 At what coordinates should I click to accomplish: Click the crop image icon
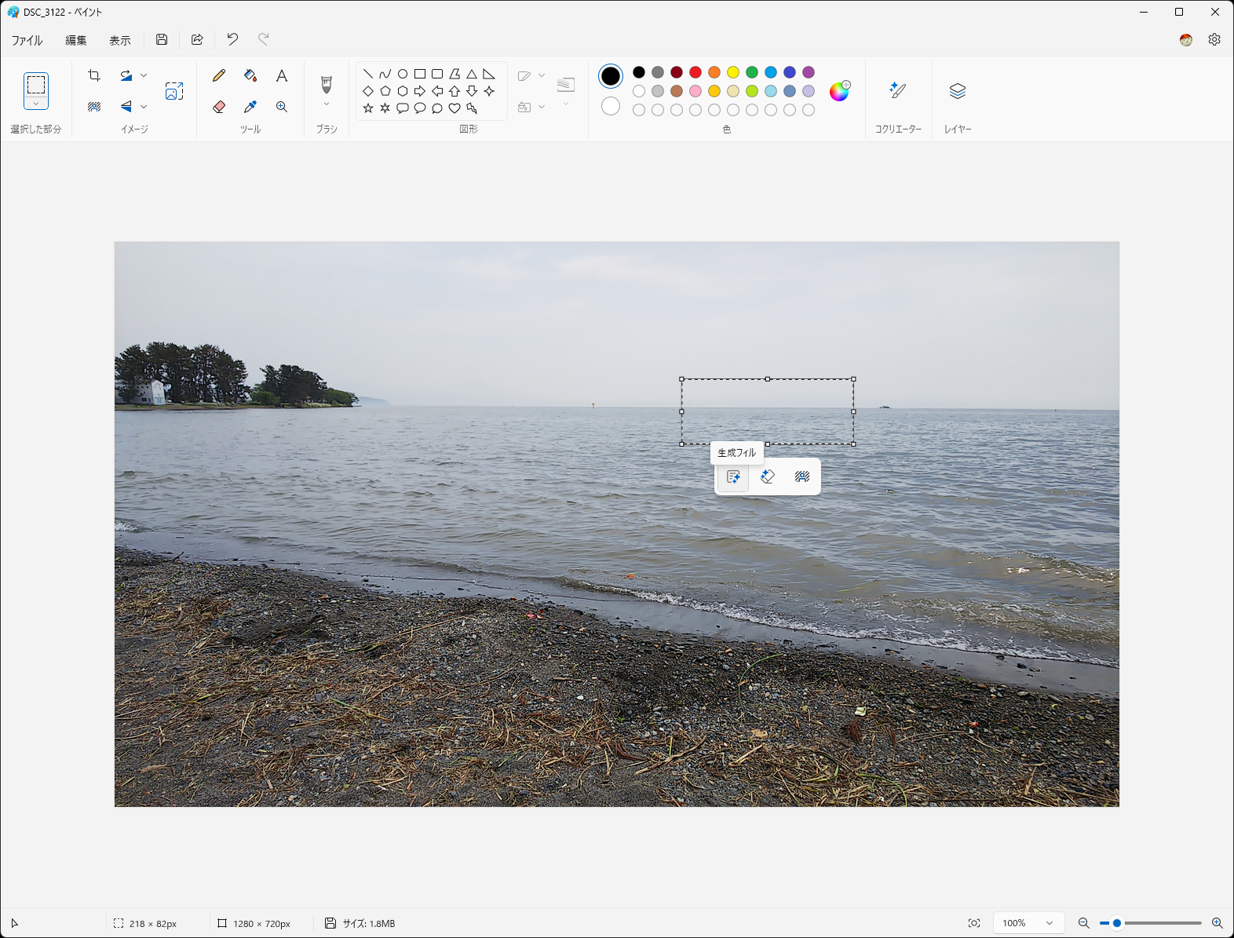(x=94, y=75)
